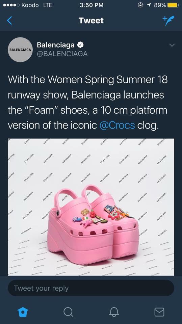The height and width of the screenshot is (324, 182).
Task: Tap the Tweet header title
Action: click(91, 21)
